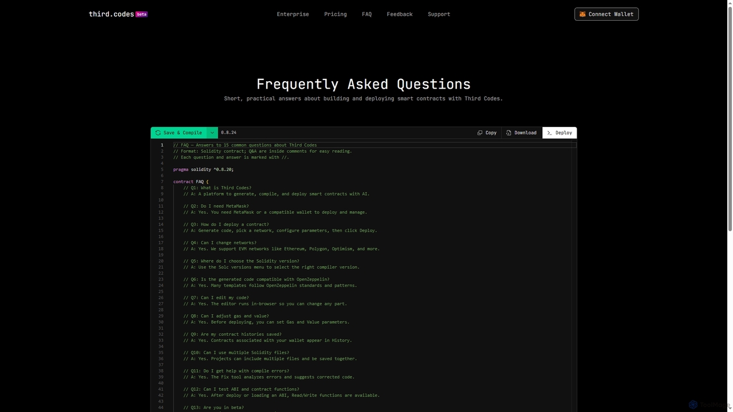733x412 pixels.
Task: Click the 'Format: Solidity contract' comment line
Action: 263,151
